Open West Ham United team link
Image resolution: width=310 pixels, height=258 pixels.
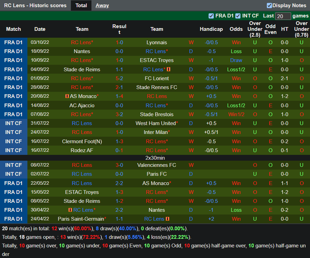point(156,123)
